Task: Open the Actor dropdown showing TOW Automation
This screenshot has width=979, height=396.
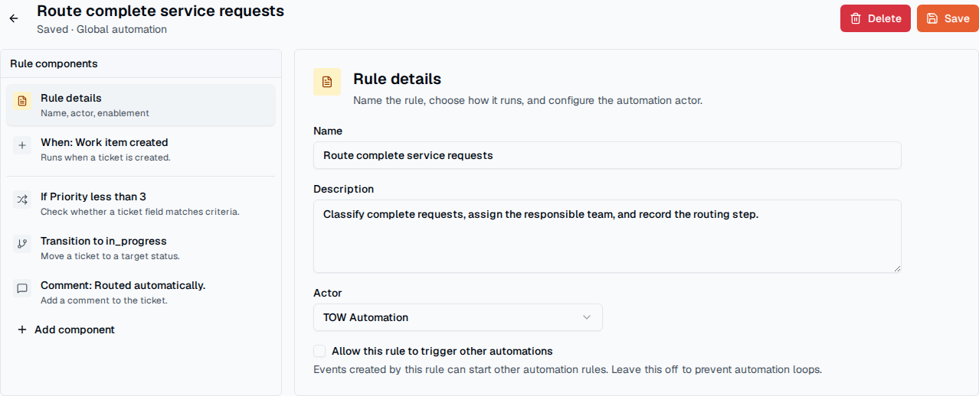Action: pyautogui.click(x=458, y=317)
